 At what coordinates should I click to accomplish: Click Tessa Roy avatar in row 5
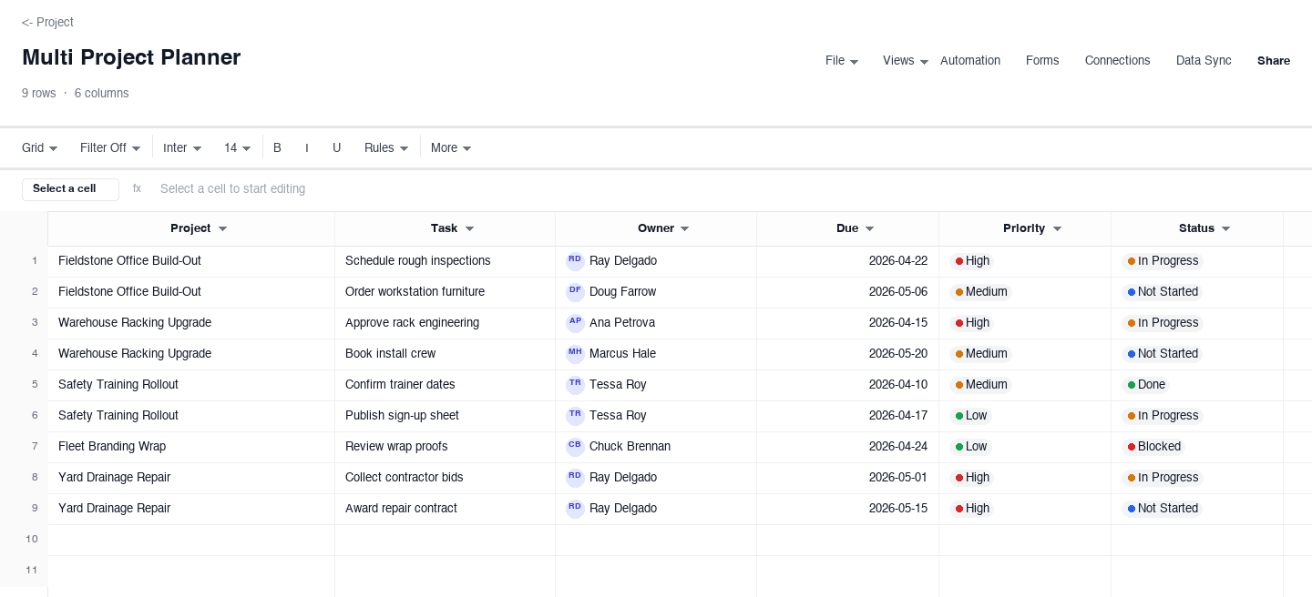click(x=575, y=385)
